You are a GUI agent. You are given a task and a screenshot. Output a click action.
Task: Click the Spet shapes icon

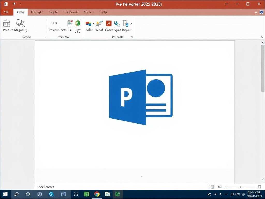(117, 24)
